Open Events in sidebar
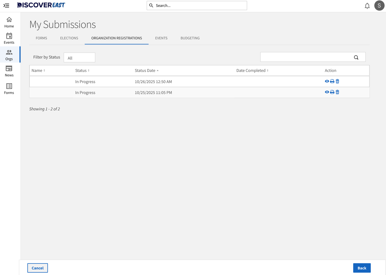Viewport: 386px width, 275px height. coord(9,39)
